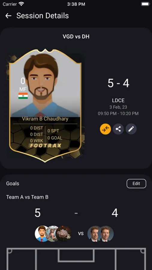Viewport: 152px width, 270px height.
Task: Tap the VGD vs DH match title
Action: pos(76,37)
